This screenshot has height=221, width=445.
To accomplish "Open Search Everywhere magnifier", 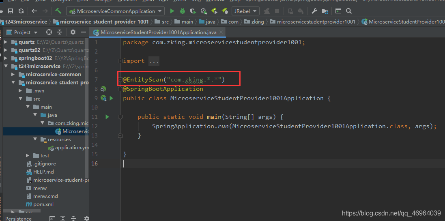I will (x=349, y=11).
